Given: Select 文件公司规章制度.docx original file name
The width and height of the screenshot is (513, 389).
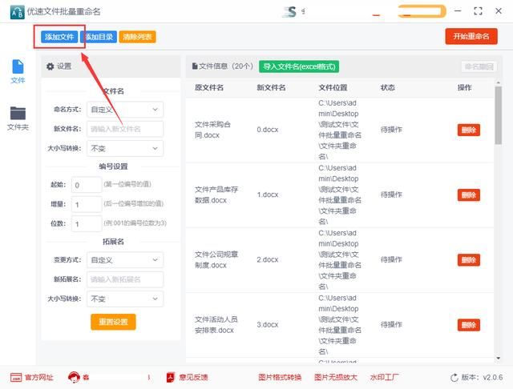Looking at the screenshot, I should tap(216, 259).
